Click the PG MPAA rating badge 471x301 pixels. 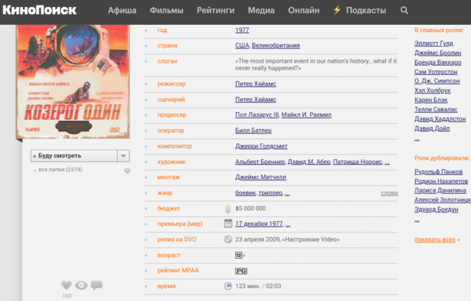[241, 271]
